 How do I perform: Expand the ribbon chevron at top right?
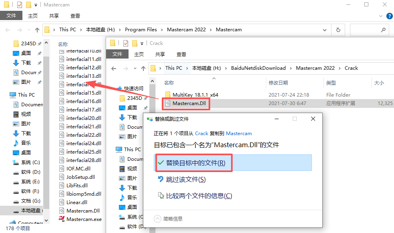pos(381,16)
